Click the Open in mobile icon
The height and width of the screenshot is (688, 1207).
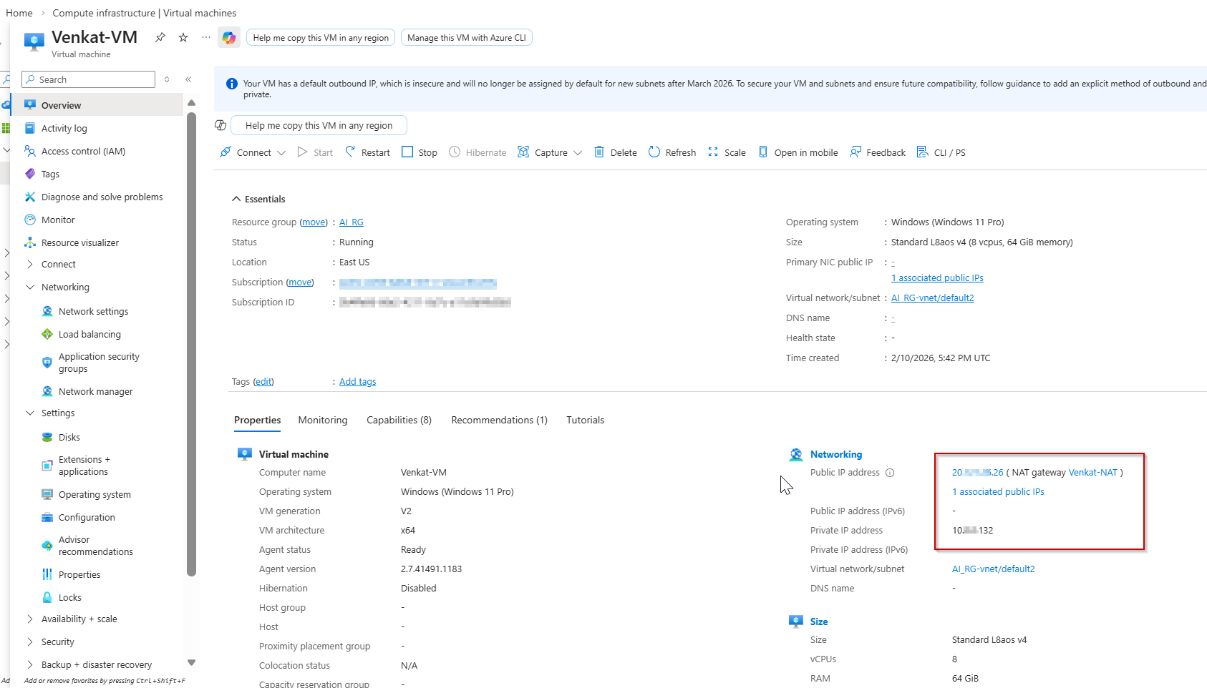point(763,152)
